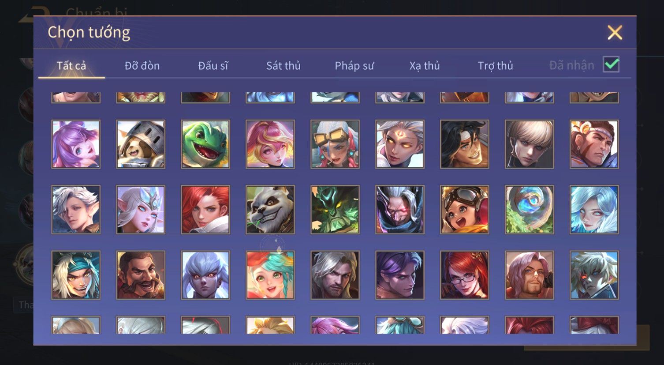The width and height of the screenshot is (664, 365).
Task: Select the teal-haired girl with braids
Action: 270,275
